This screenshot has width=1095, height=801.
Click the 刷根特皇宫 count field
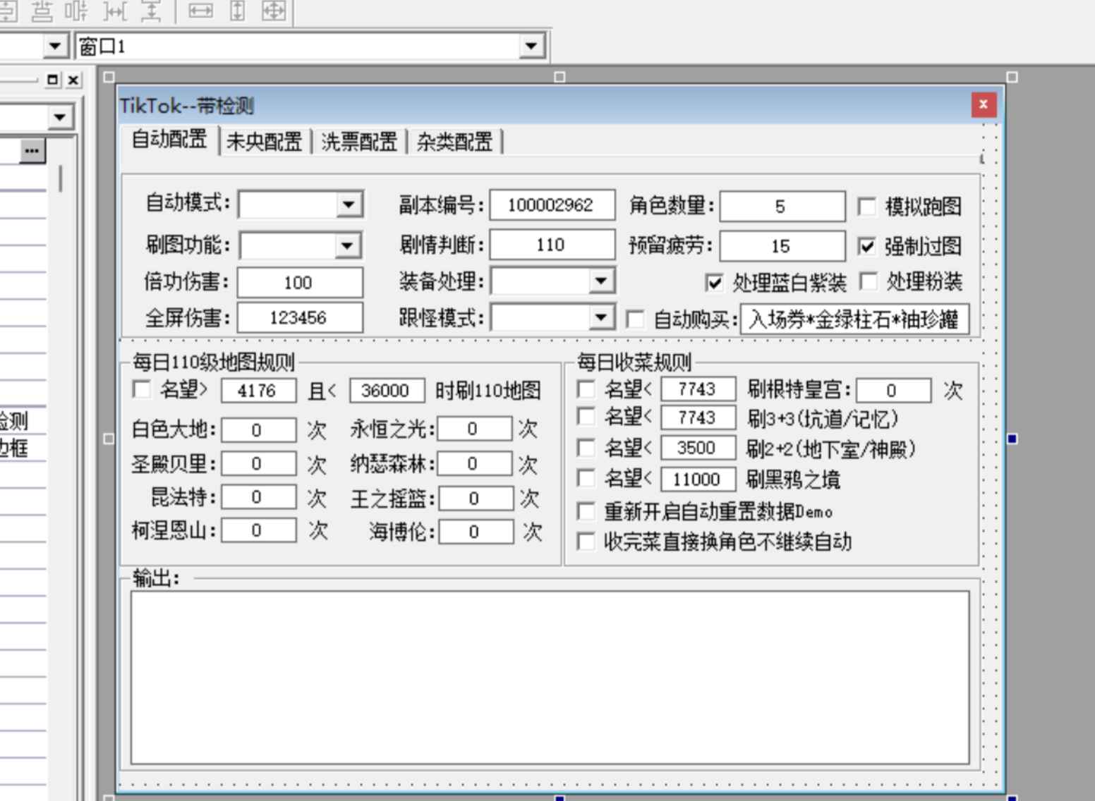click(894, 391)
